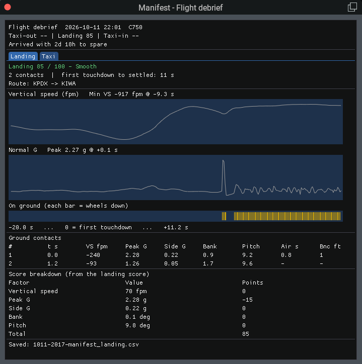Click saved file '1011-2017-manifest_landing.csv'
The width and height of the screenshot is (362, 364).
pos(86,344)
